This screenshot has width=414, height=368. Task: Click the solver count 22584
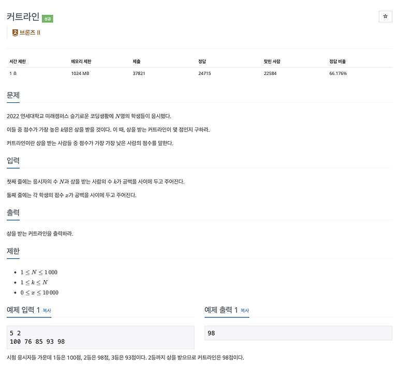point(268,73)
